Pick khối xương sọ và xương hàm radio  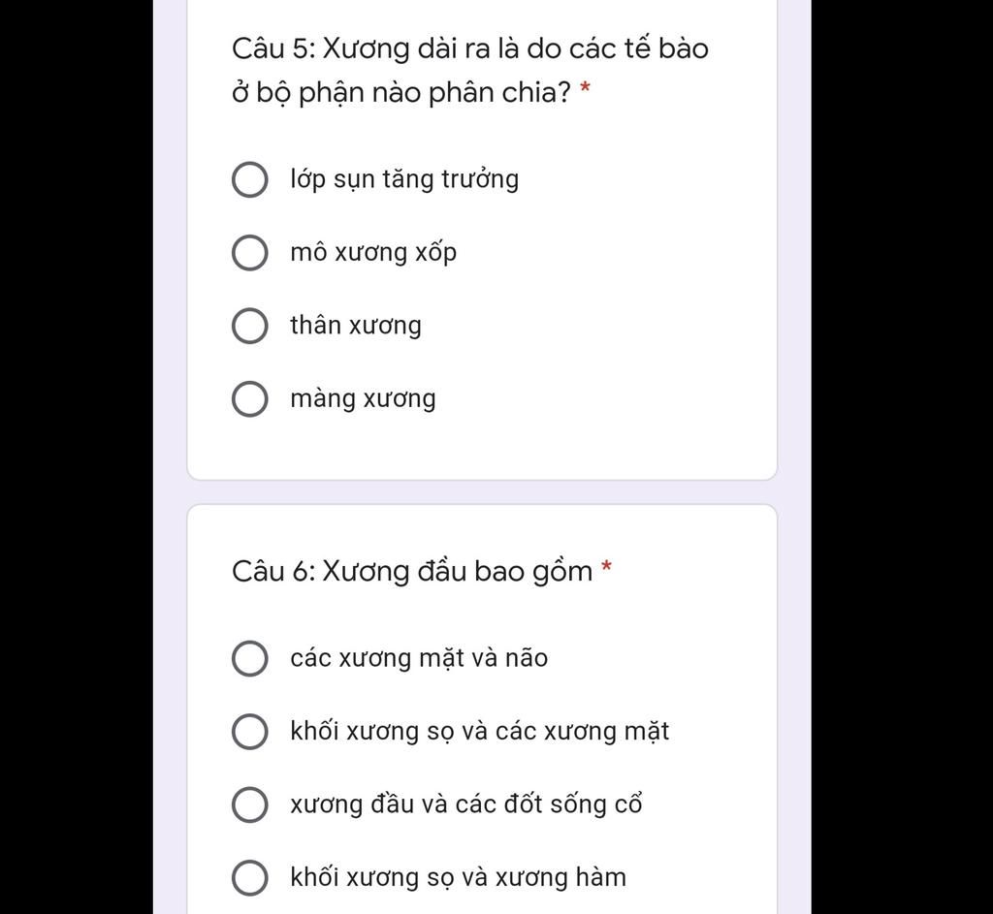tap(249, 878)
